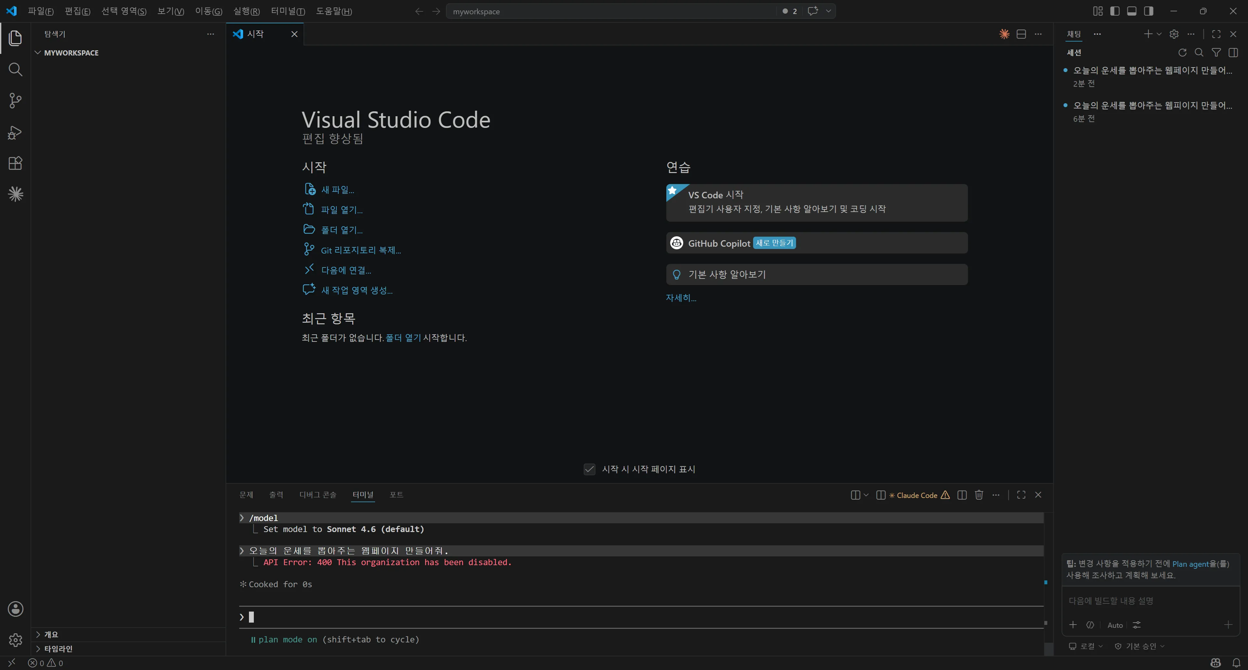Open editor more actions ellipsis
The image size is (1248, 670).
(x=1038, y=34)
